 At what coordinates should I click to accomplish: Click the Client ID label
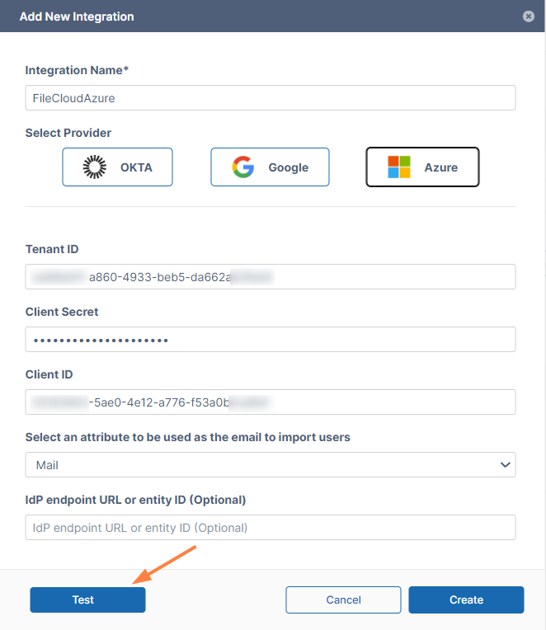click(x=49, y=374)
